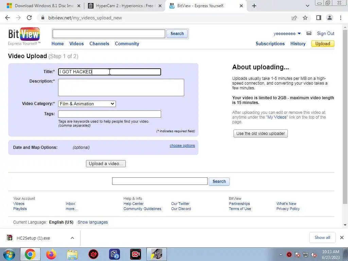This screenshot has height=261, width=348.
Task: Click the bottom Search button
Action: click(x=219, y=181)
